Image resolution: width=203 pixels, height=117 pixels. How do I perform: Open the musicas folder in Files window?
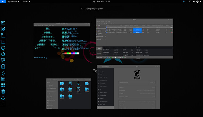[70, 90]
